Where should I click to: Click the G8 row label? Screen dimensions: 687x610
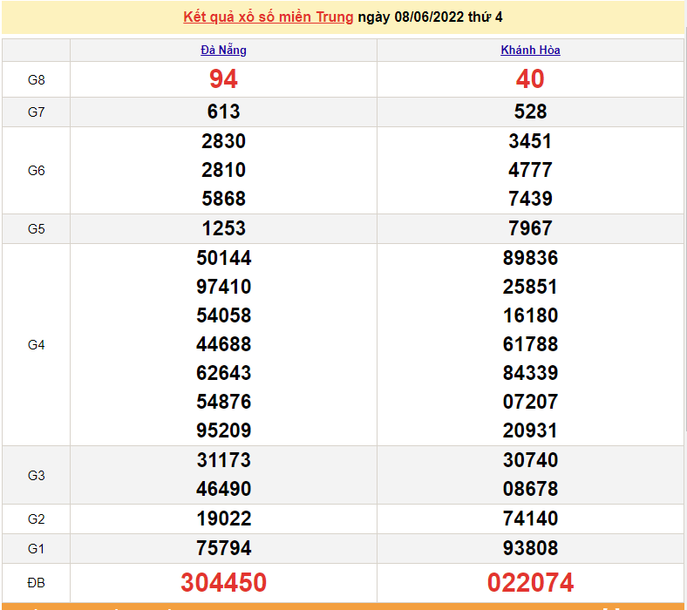pos(36,80)
